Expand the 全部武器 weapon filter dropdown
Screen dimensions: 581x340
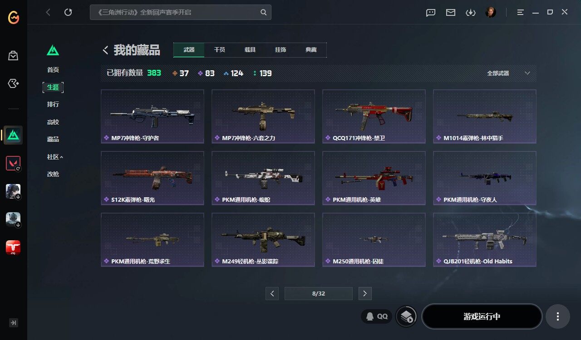coord(508,73)
